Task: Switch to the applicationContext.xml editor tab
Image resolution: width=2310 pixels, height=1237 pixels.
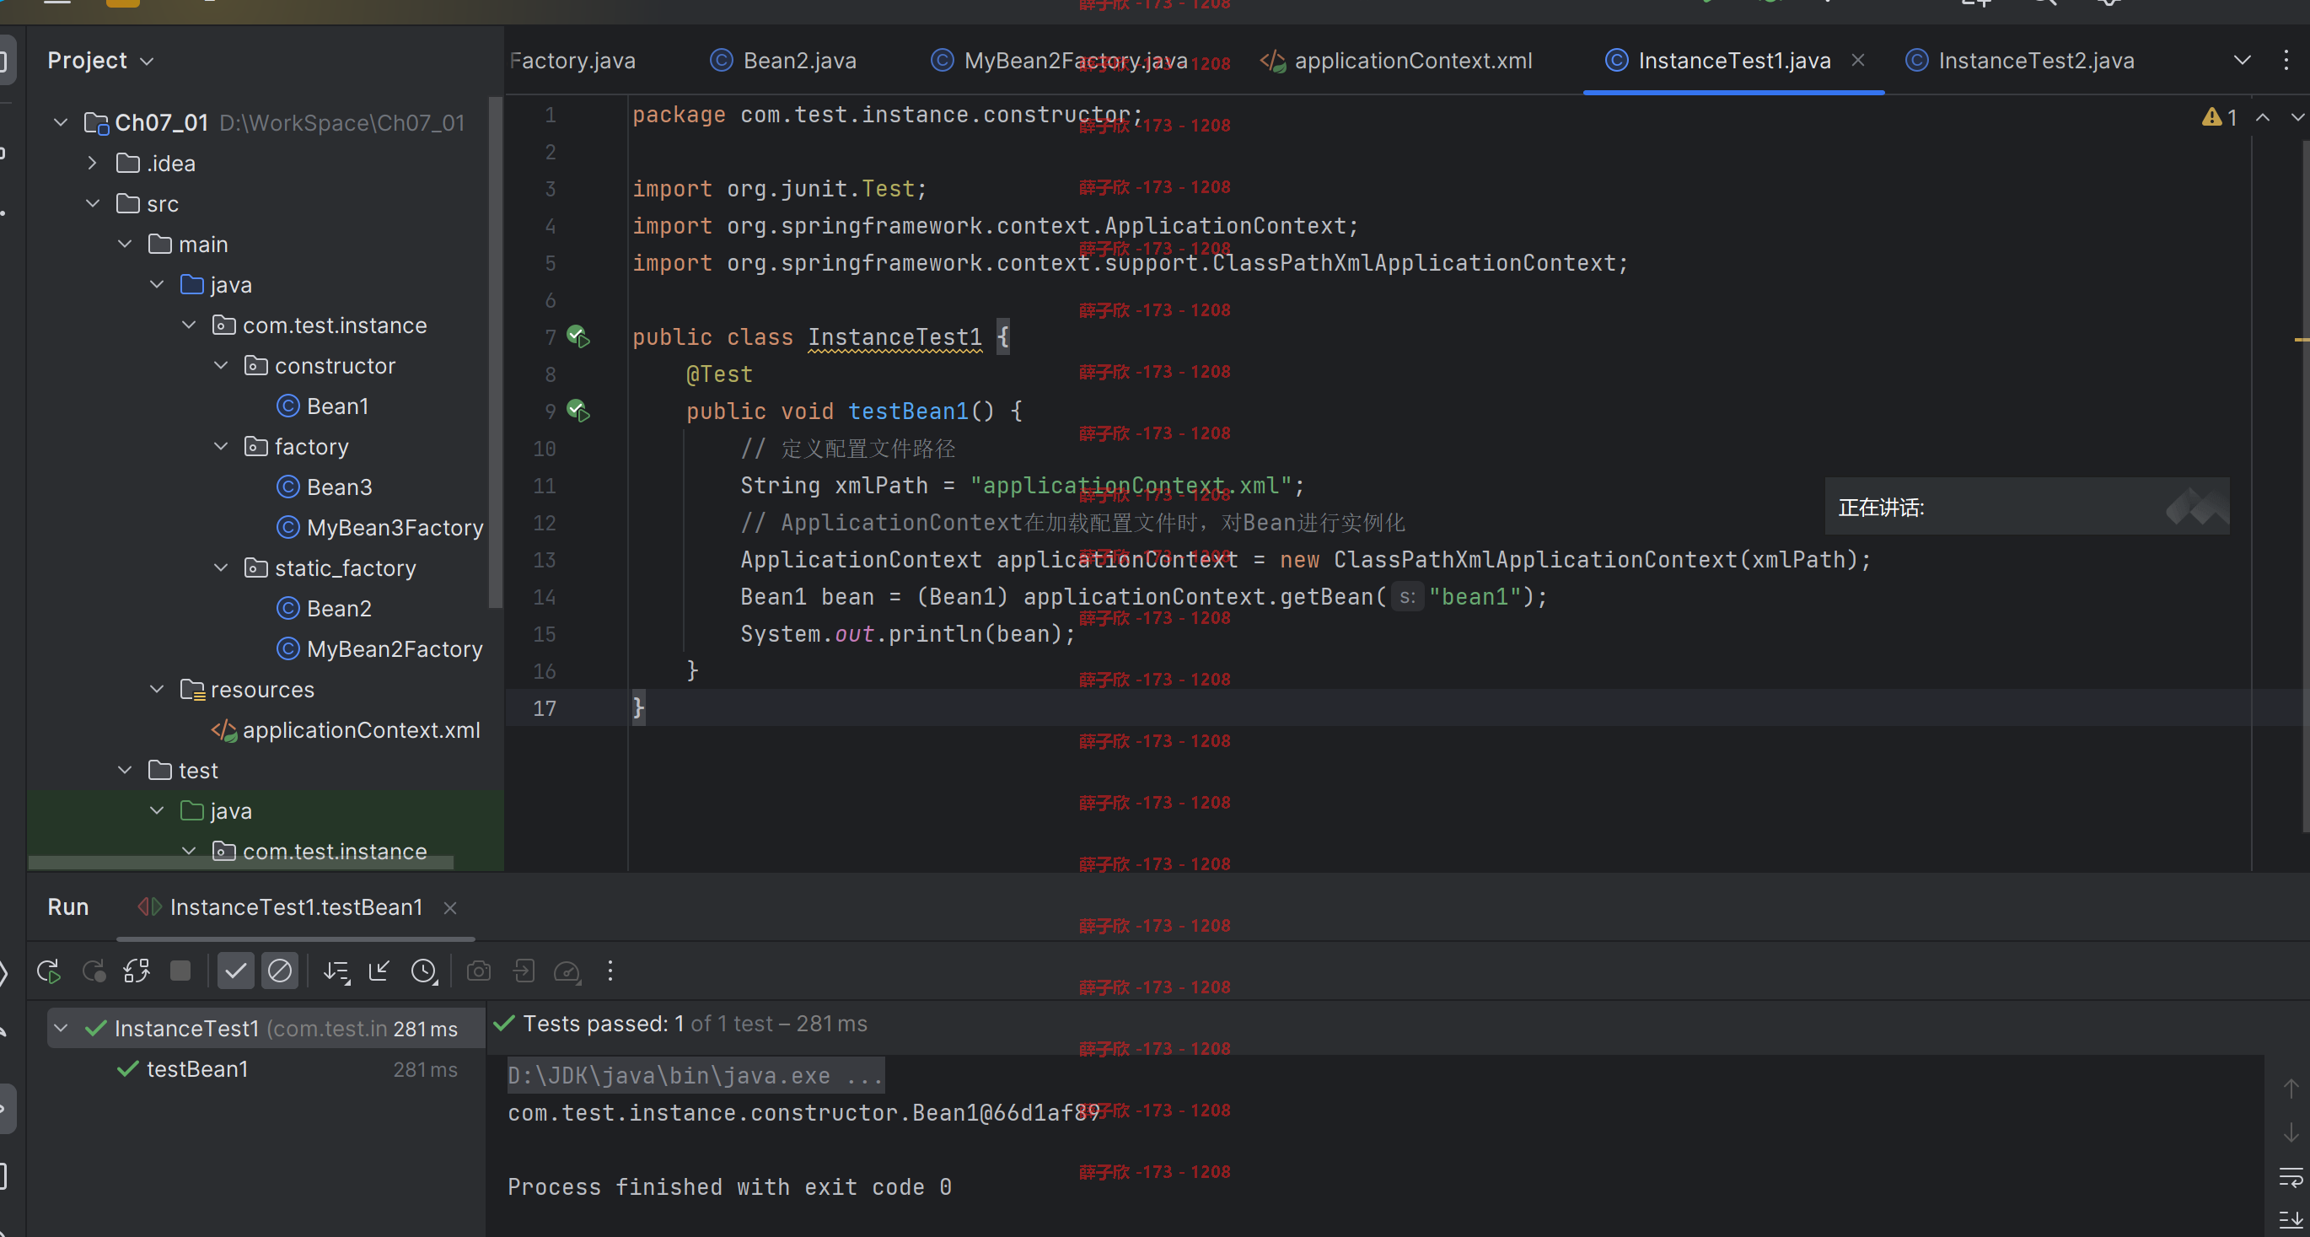Action: point(1396,60)
